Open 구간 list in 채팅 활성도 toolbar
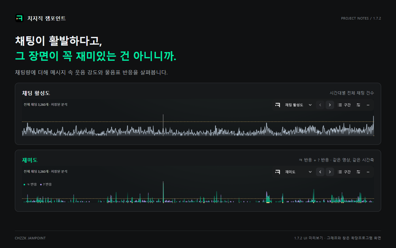Viewport: 396px width, 248px height. [344, 105]
